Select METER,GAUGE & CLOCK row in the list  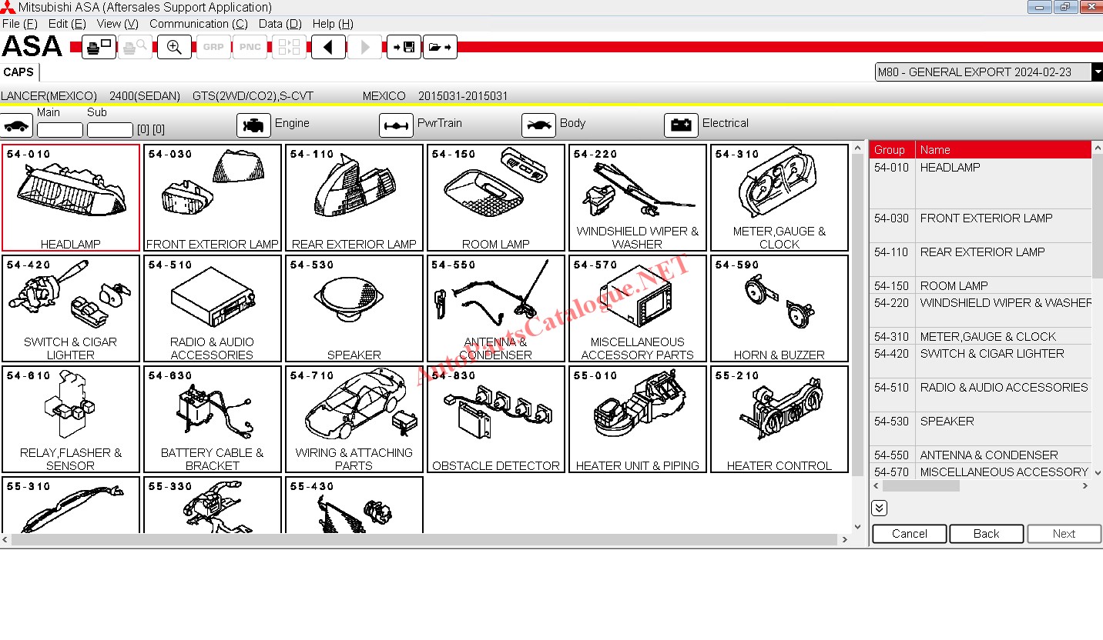click(x=981, y=336)
